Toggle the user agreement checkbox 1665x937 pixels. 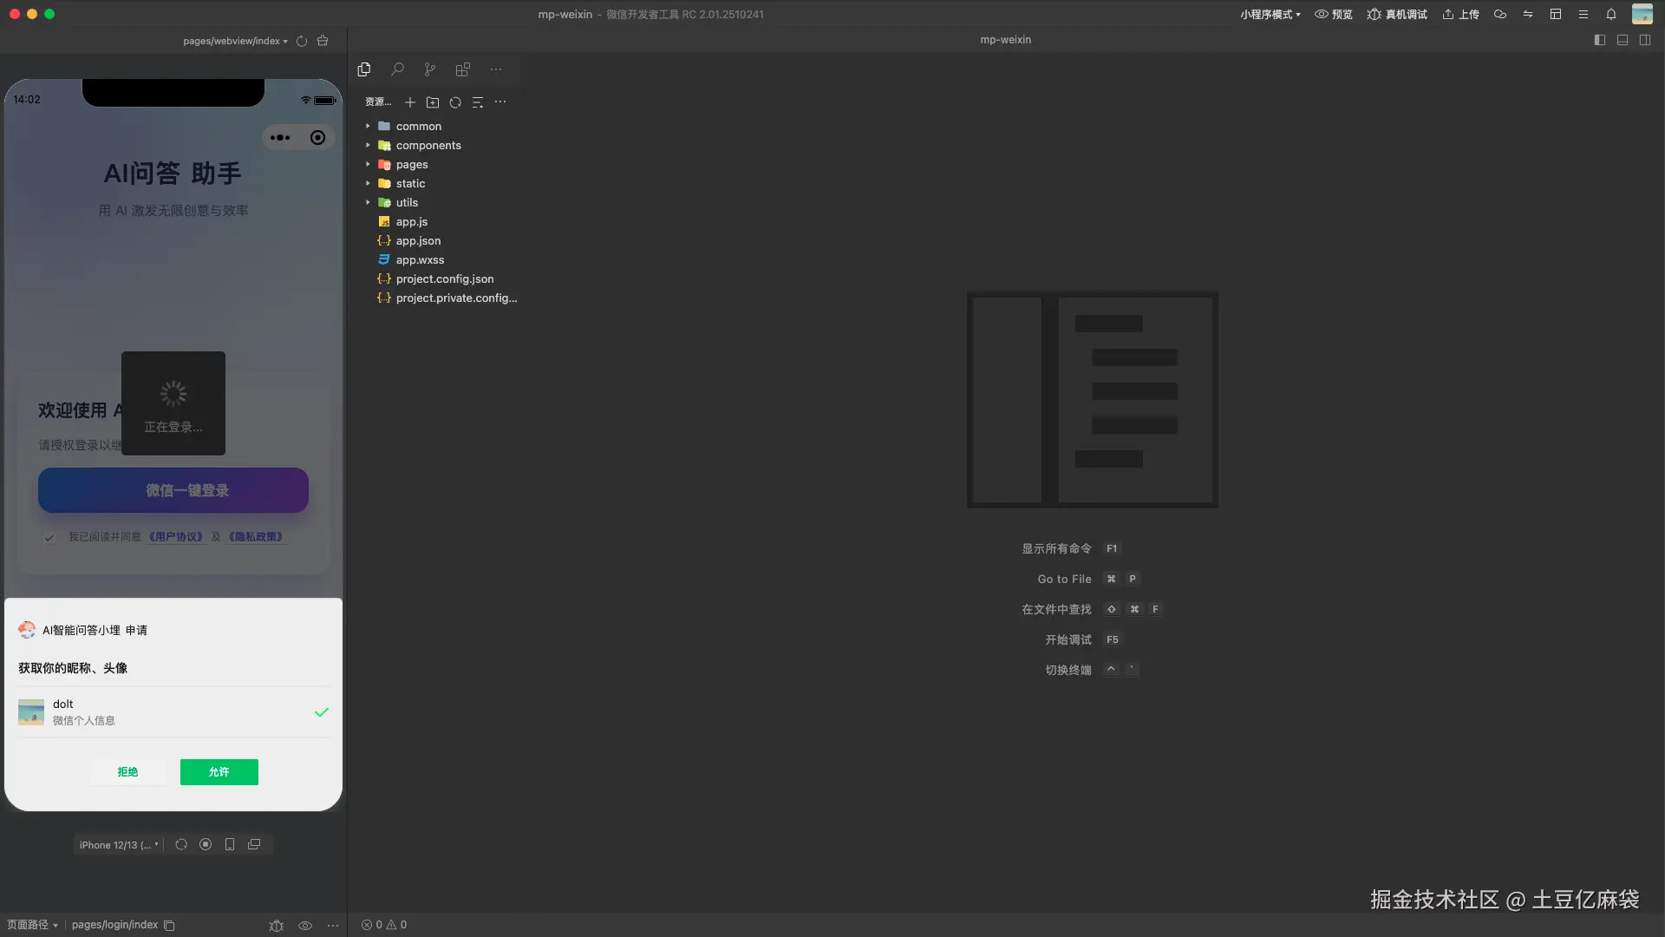tap(49, 537)
